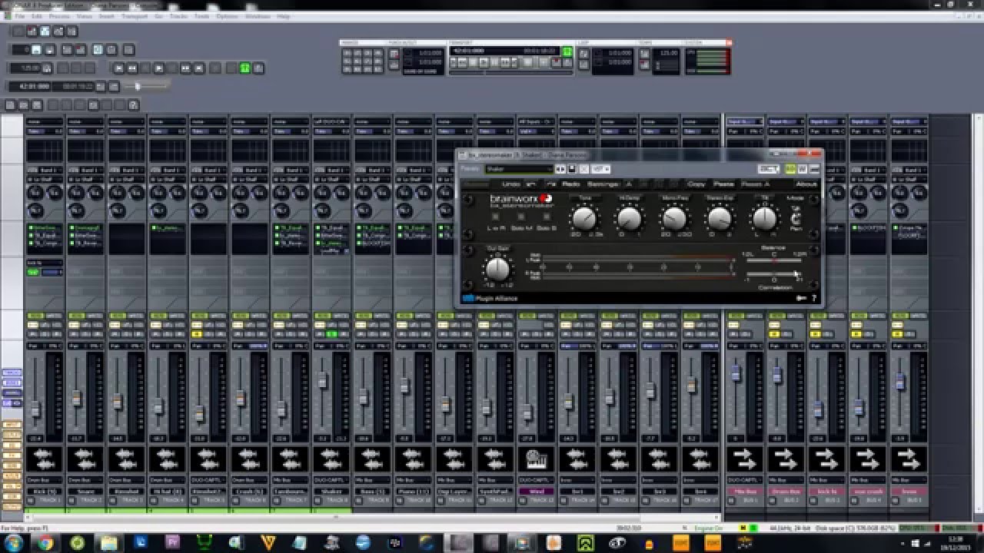Click Paste in the plugin toolbar
The height and width of the screenshot is (553, 984).
pos(723,184)
